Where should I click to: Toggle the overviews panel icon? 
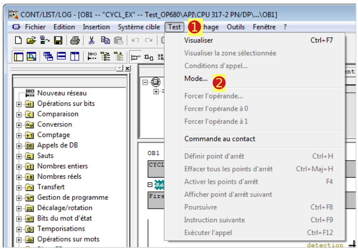[x=18, y=56]
